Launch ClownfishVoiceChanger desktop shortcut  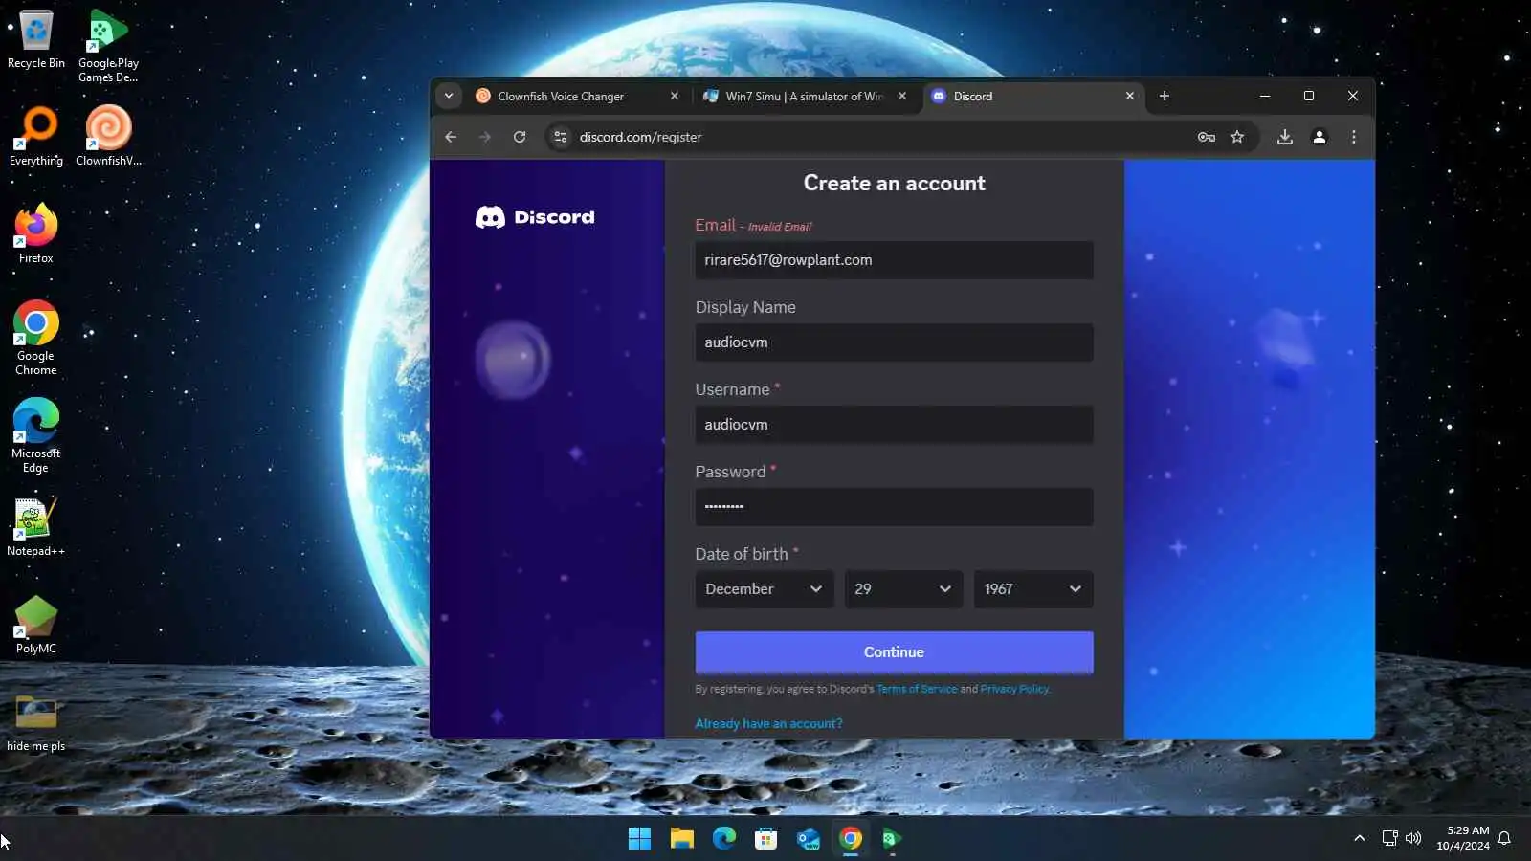pyautogui.click(x=108, y=137)
